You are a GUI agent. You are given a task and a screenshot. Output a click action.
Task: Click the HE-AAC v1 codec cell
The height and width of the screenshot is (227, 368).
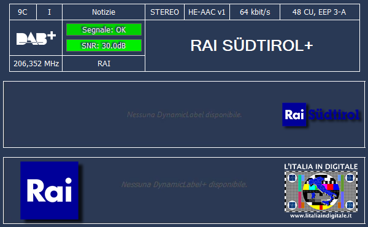(207, 12)
